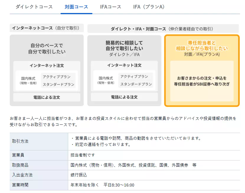Viewport: 245px width, 193px height.
Task: Click スタンダードプラン in the ダイレクト／IFA card
Action: point(136,84)
